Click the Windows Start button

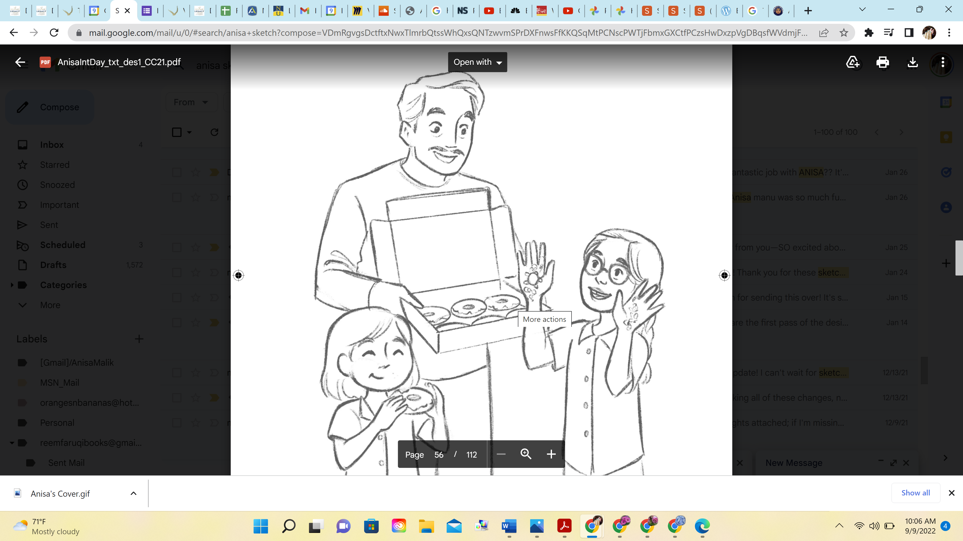[261, 526]
